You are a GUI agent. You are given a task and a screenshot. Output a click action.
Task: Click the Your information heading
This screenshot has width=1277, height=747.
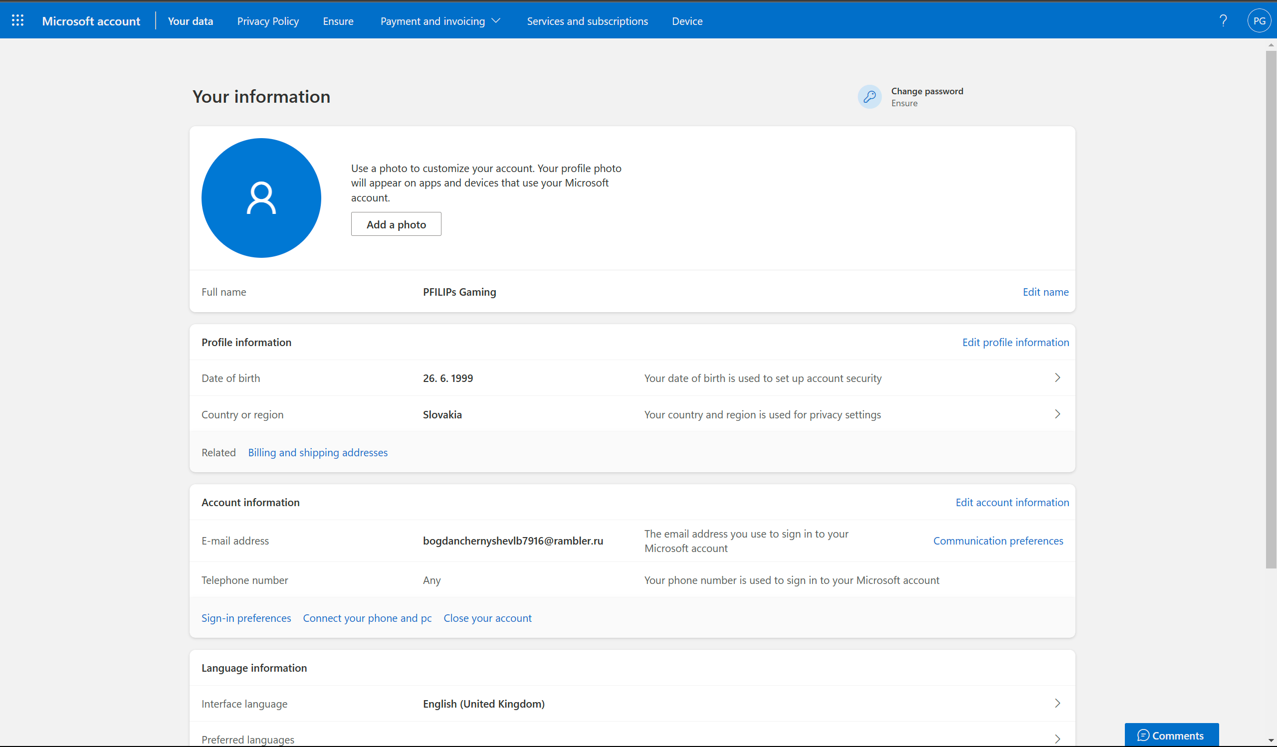pos(261,97)
